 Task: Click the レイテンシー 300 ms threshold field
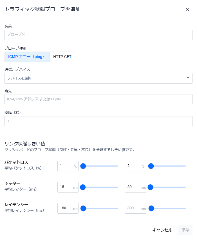pyautogui.click(x=134, y=208)
